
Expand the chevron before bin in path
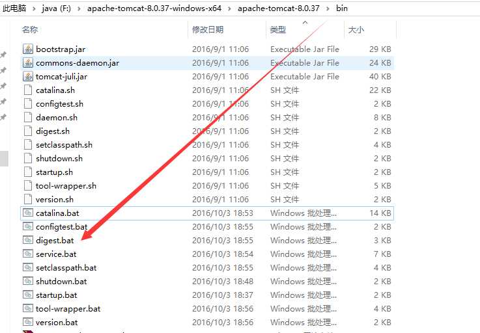(328, 8)
